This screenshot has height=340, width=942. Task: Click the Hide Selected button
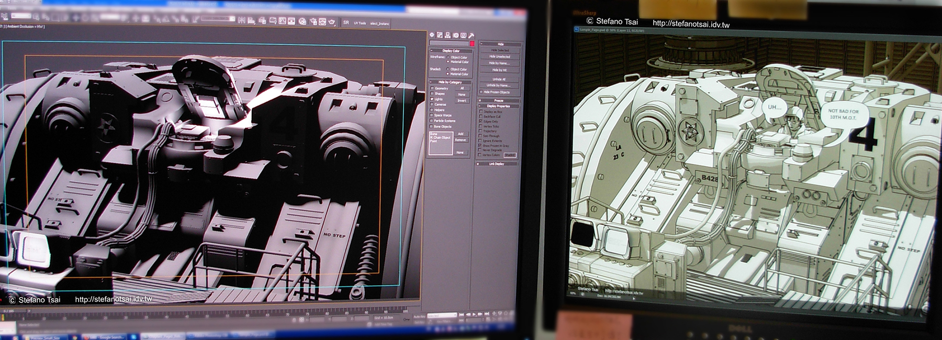pos(500,51)
